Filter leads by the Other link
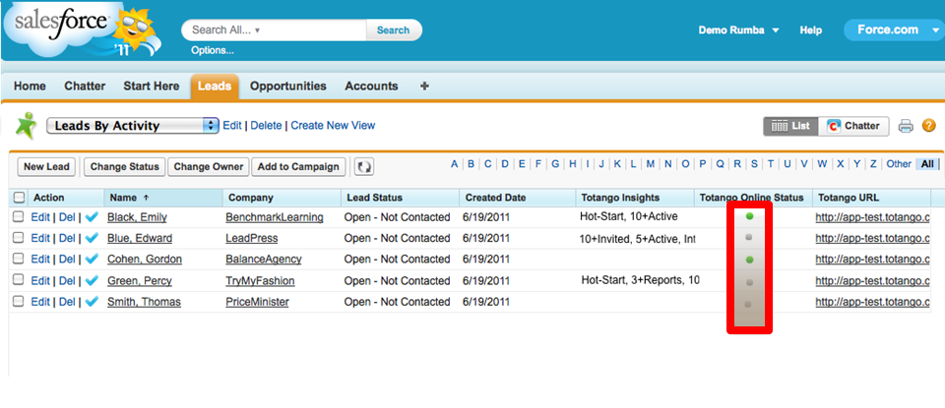 click(x=899, y=163)
